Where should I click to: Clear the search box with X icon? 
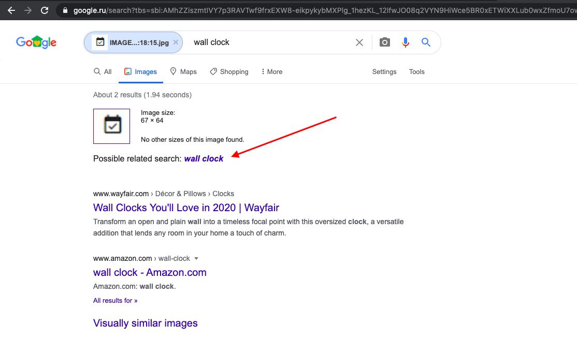coord(359,42)
